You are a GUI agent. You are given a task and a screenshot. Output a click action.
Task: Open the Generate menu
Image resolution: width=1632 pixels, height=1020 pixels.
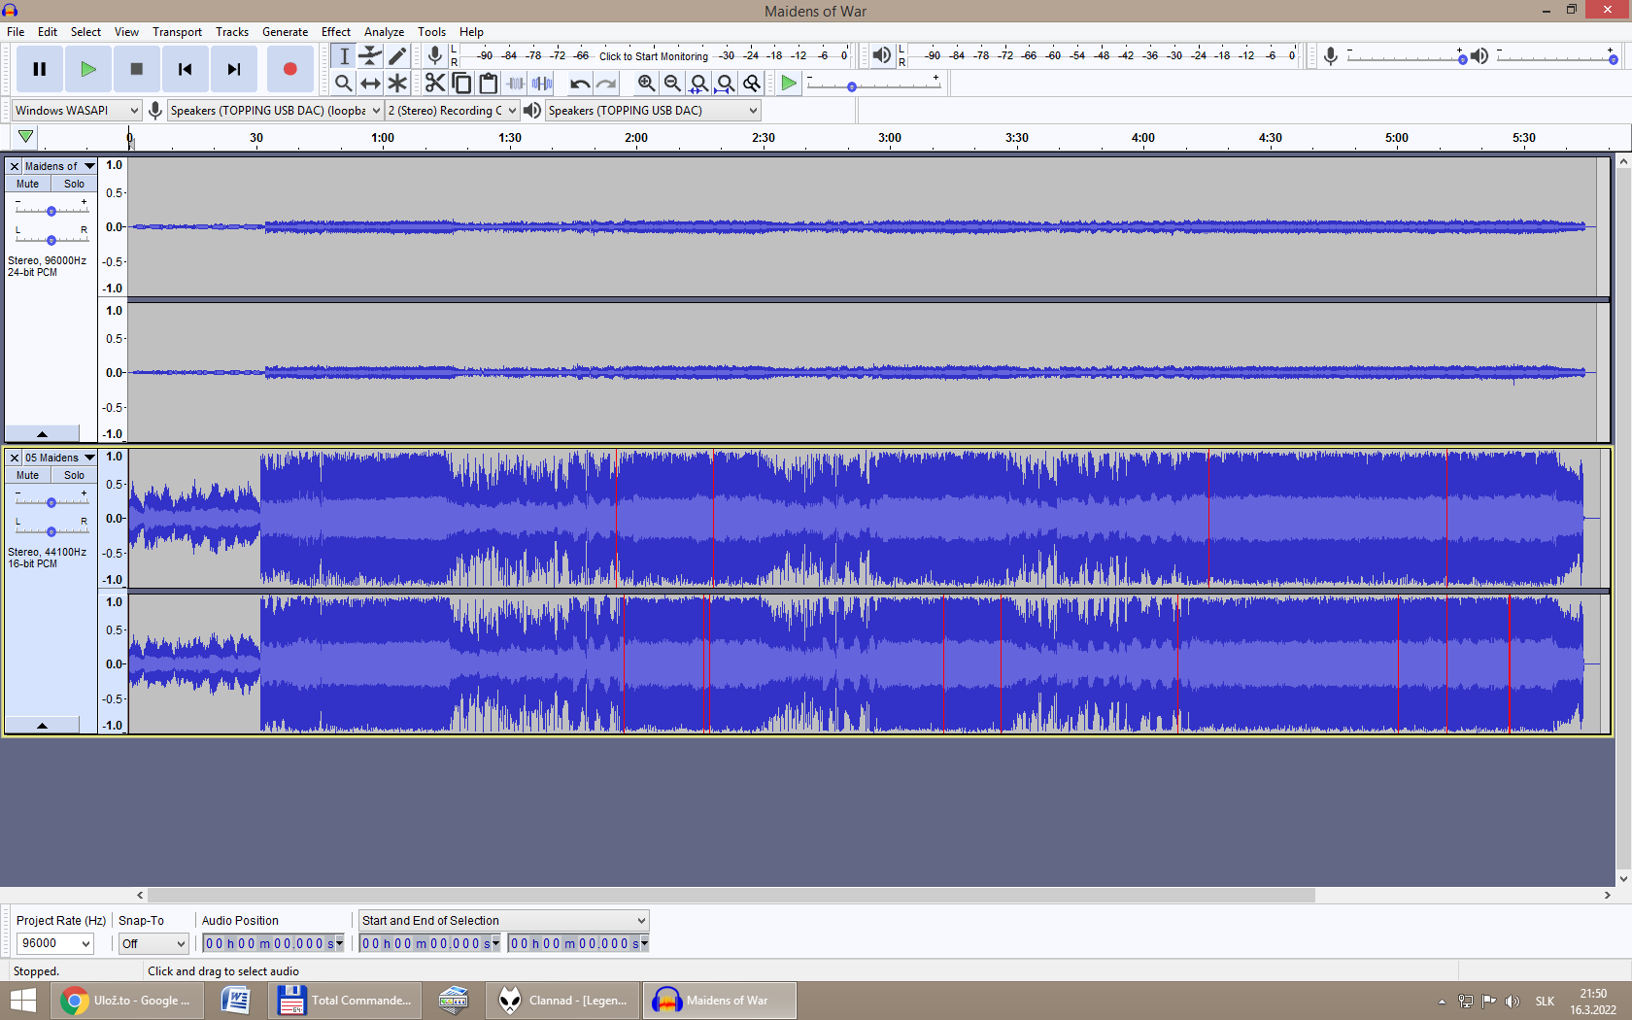(x=285, y=32)
